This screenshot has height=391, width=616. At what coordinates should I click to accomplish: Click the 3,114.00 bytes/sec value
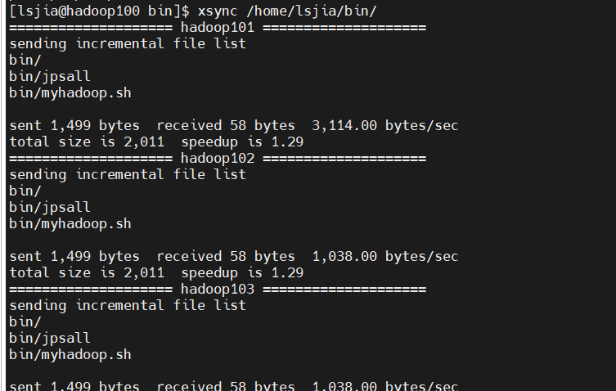385,126
